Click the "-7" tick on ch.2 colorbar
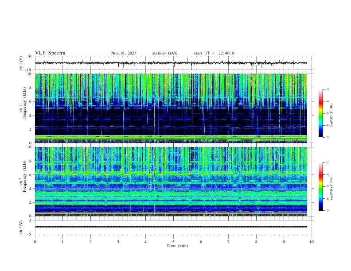 [x=327, y=211]
